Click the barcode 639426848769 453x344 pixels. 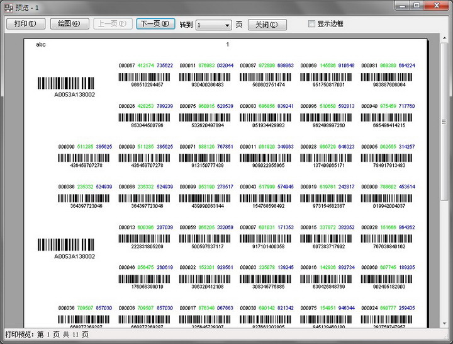click(326, 279)
